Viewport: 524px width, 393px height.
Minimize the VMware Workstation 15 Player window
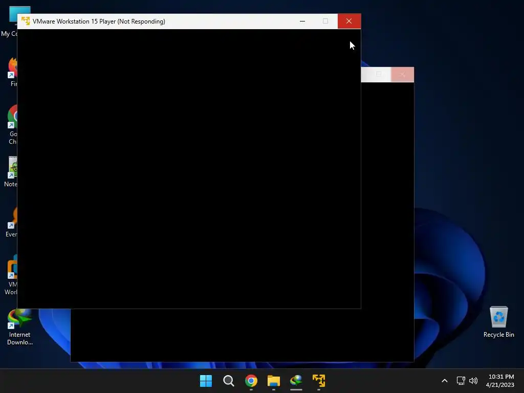coord(302,21)
